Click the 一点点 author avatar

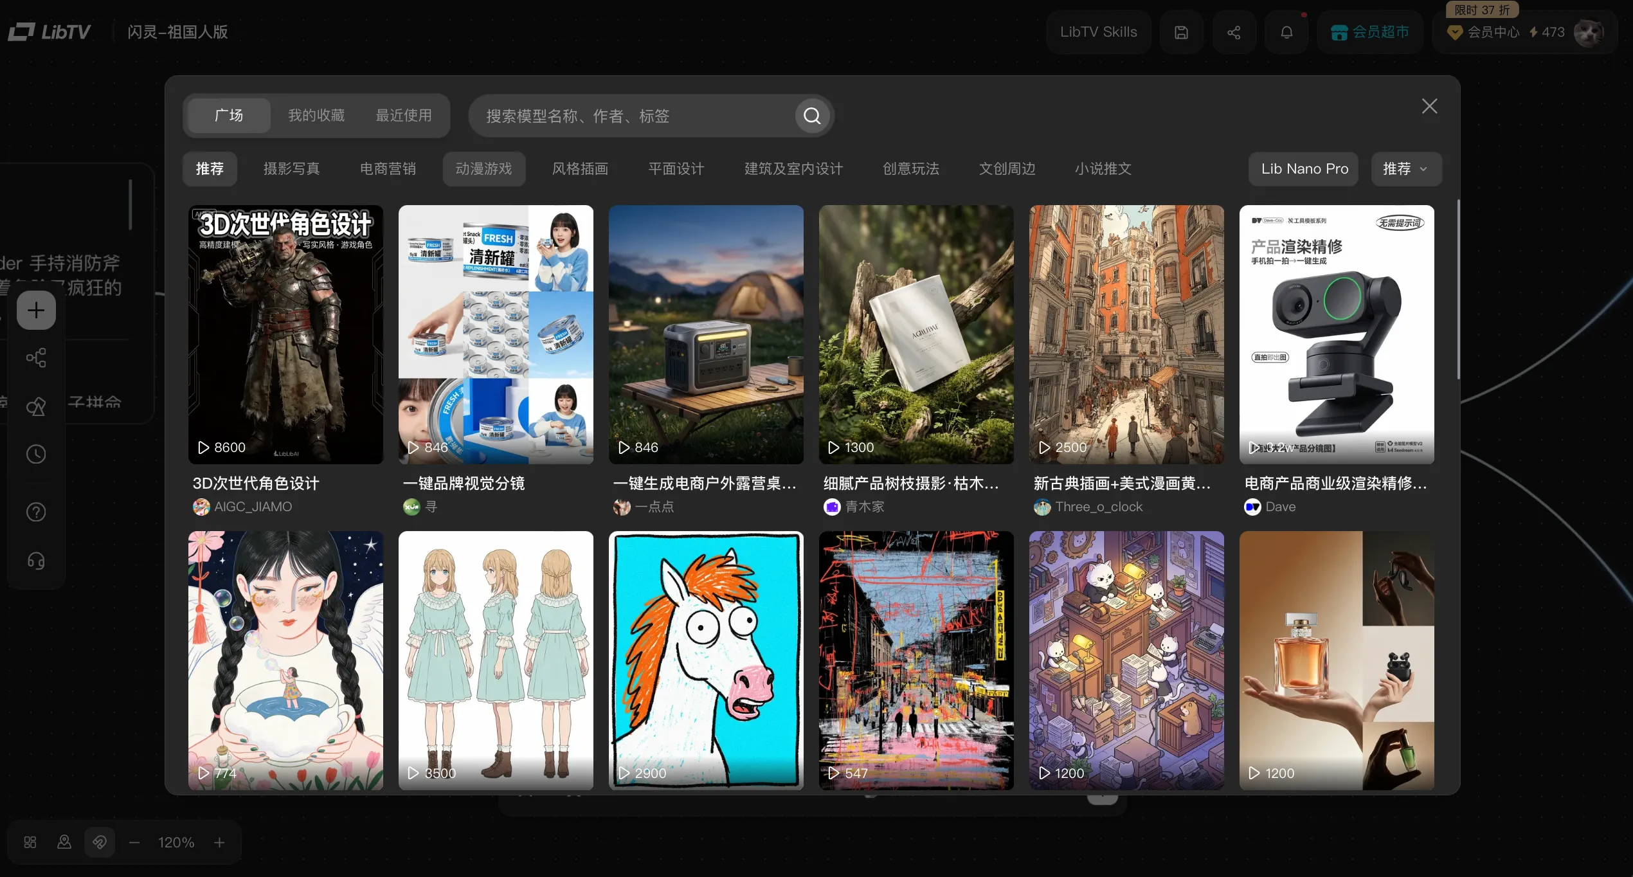(622, 507)
